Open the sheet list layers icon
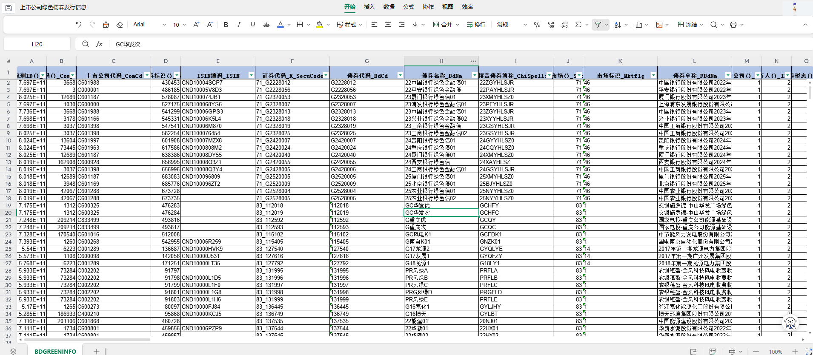813x355 pixels. point(13,352)
